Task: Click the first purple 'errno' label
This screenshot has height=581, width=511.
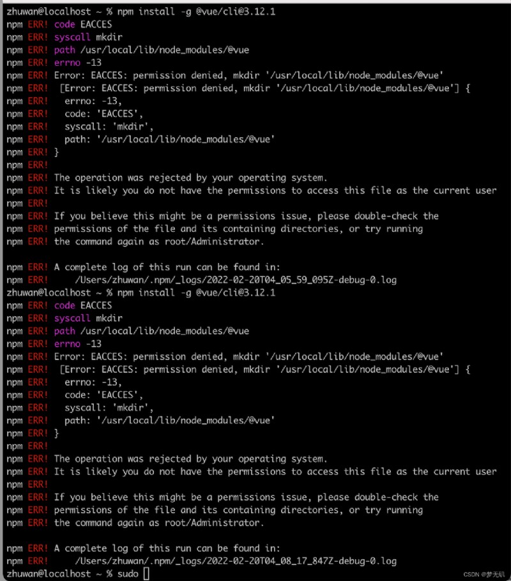Action: coord(67,63)
